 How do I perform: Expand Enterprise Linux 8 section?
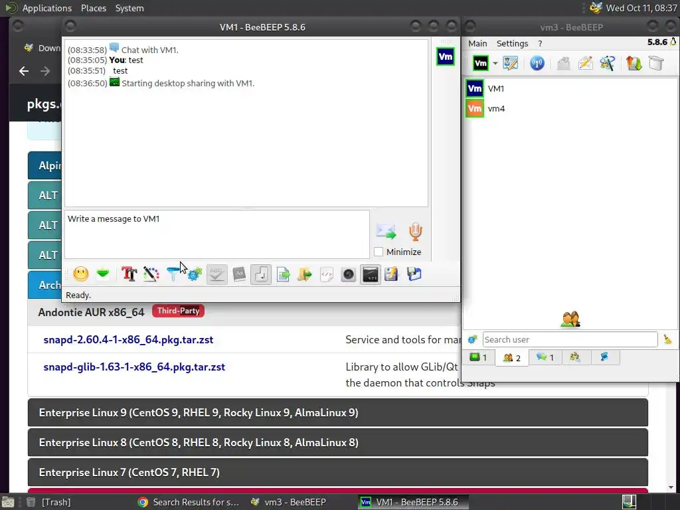click(x=338, y=442)
